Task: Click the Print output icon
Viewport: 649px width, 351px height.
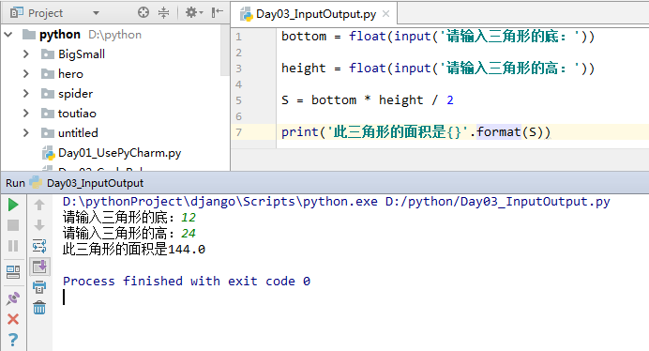Action: pos(39,287)
